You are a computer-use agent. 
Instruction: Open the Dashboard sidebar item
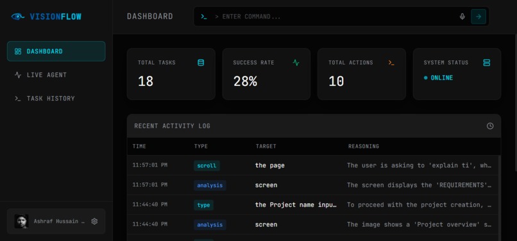[56, 51]
